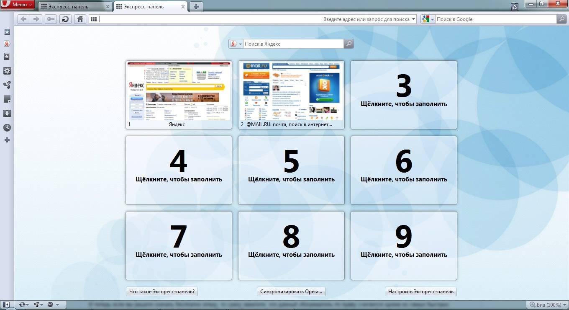Open the Yandex panel icon in sidebar
This screenshot has height=310, width=569.
pyautogui.click(x=7, y=44)
